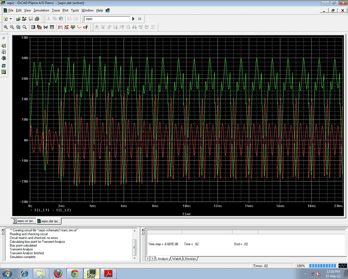
Task: Click output log scroll down arrow
Action: pos(135,258)
